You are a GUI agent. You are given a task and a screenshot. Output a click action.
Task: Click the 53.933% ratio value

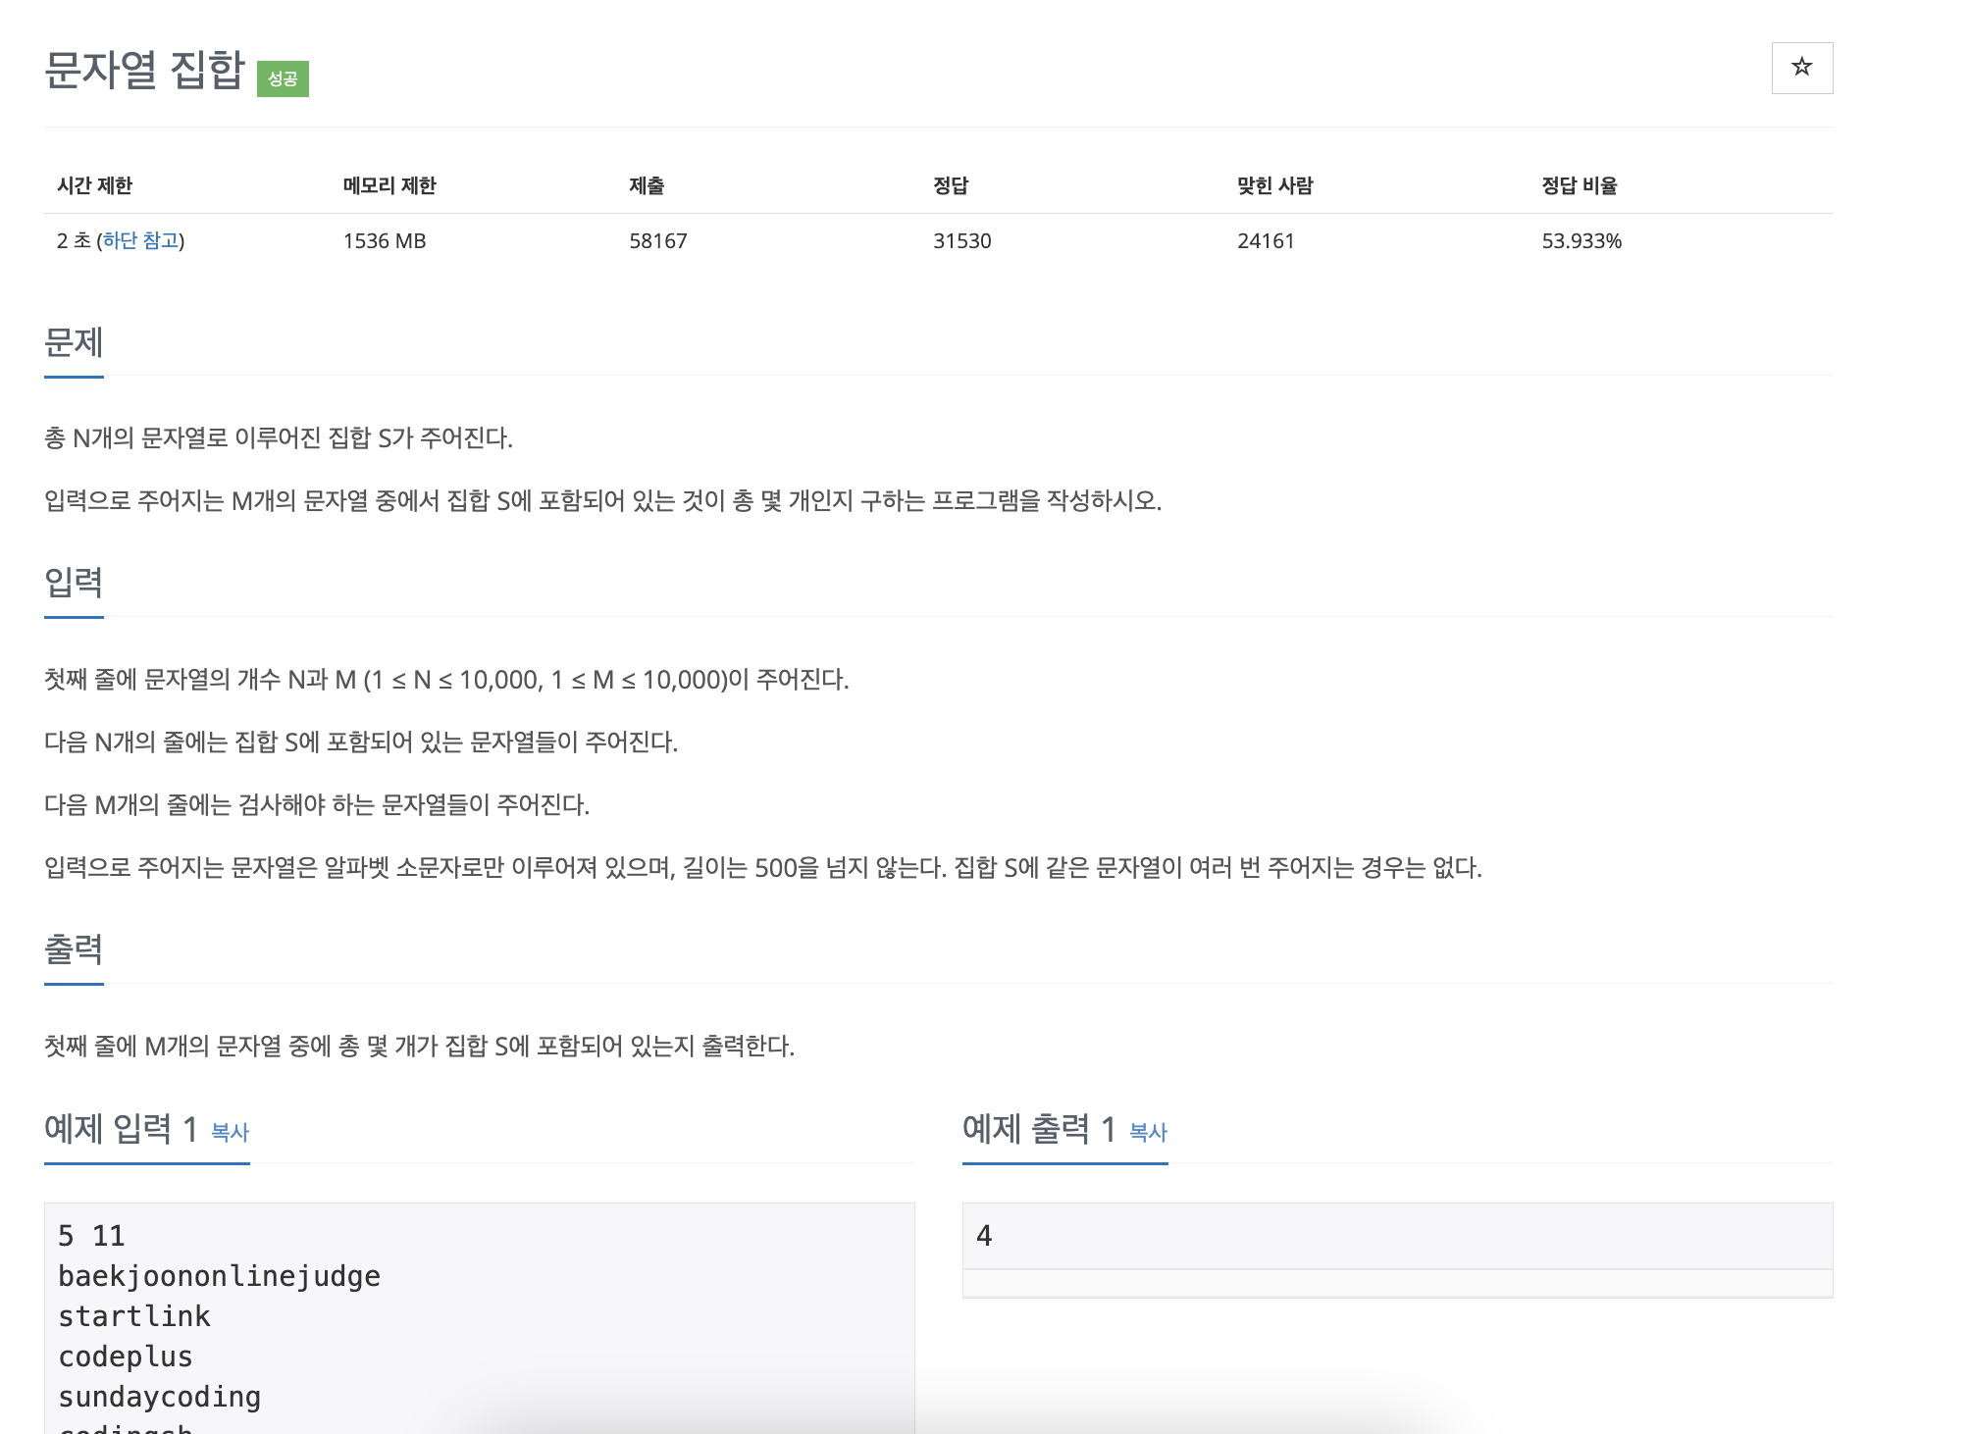click(x=1581, y=241)
